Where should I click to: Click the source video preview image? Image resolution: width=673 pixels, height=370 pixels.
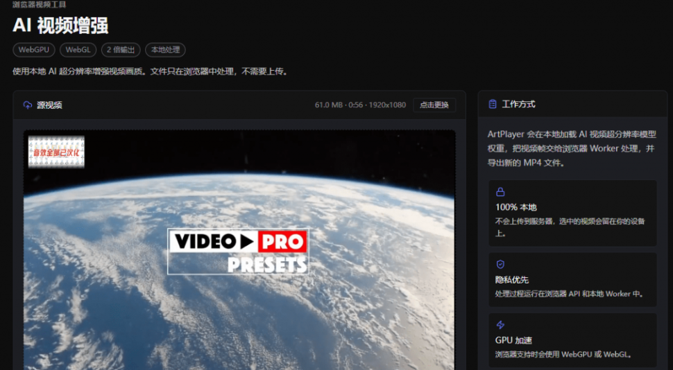tap(239, 249)
